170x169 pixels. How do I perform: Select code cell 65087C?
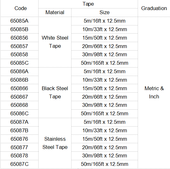click(19, 164)
